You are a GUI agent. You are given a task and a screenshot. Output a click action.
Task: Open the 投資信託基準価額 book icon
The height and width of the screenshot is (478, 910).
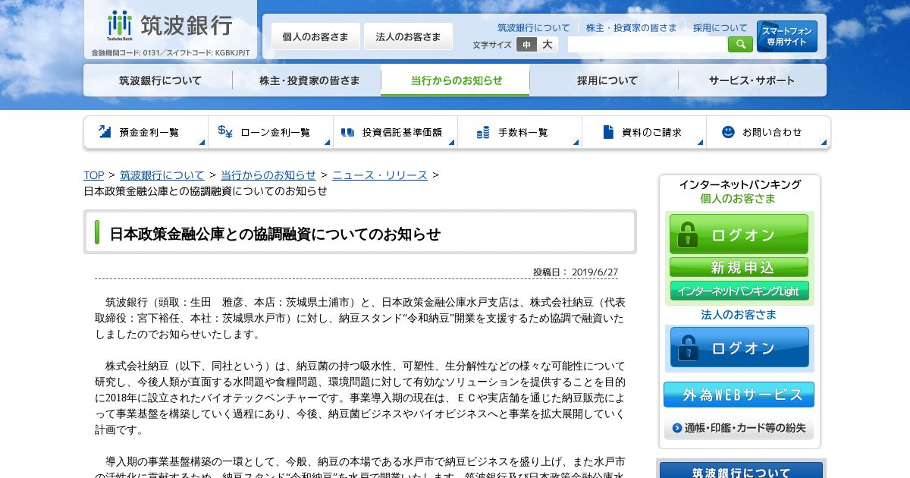pyautogui.click(x=348, y=132)
